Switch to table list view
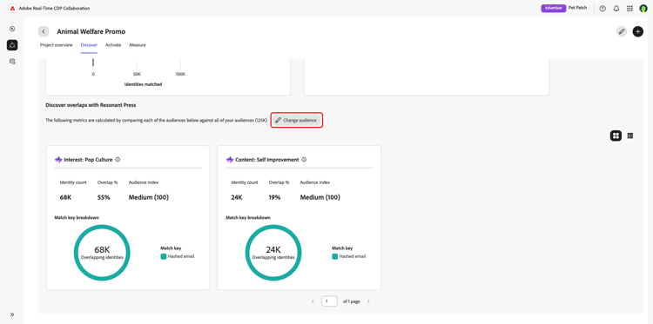653x324 pixels. point(630,136)
